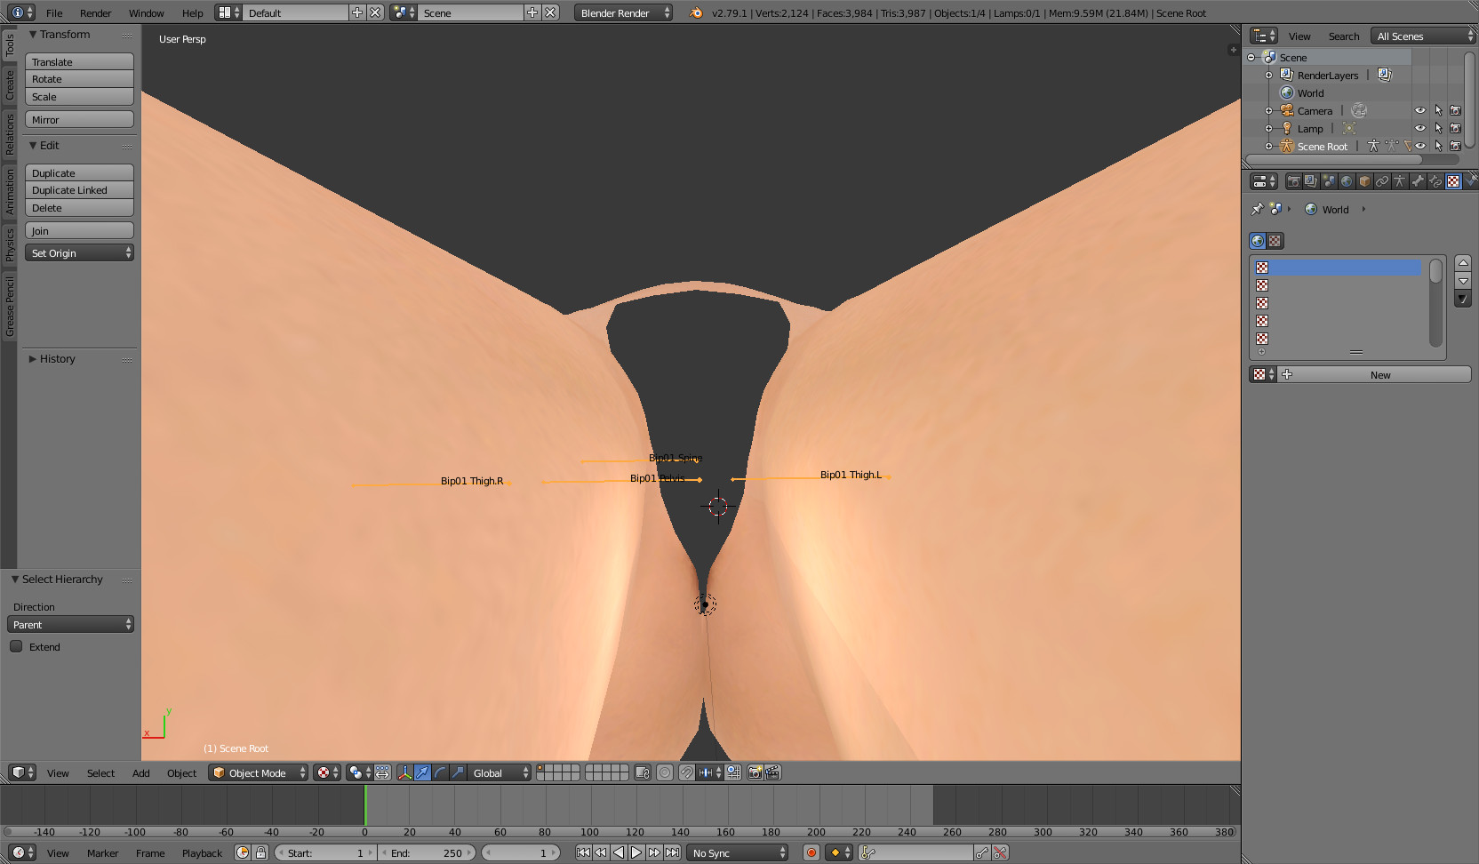Toggle Camera selectability cursor icon
The image size is (1479, 864).
pos(1438,110)
